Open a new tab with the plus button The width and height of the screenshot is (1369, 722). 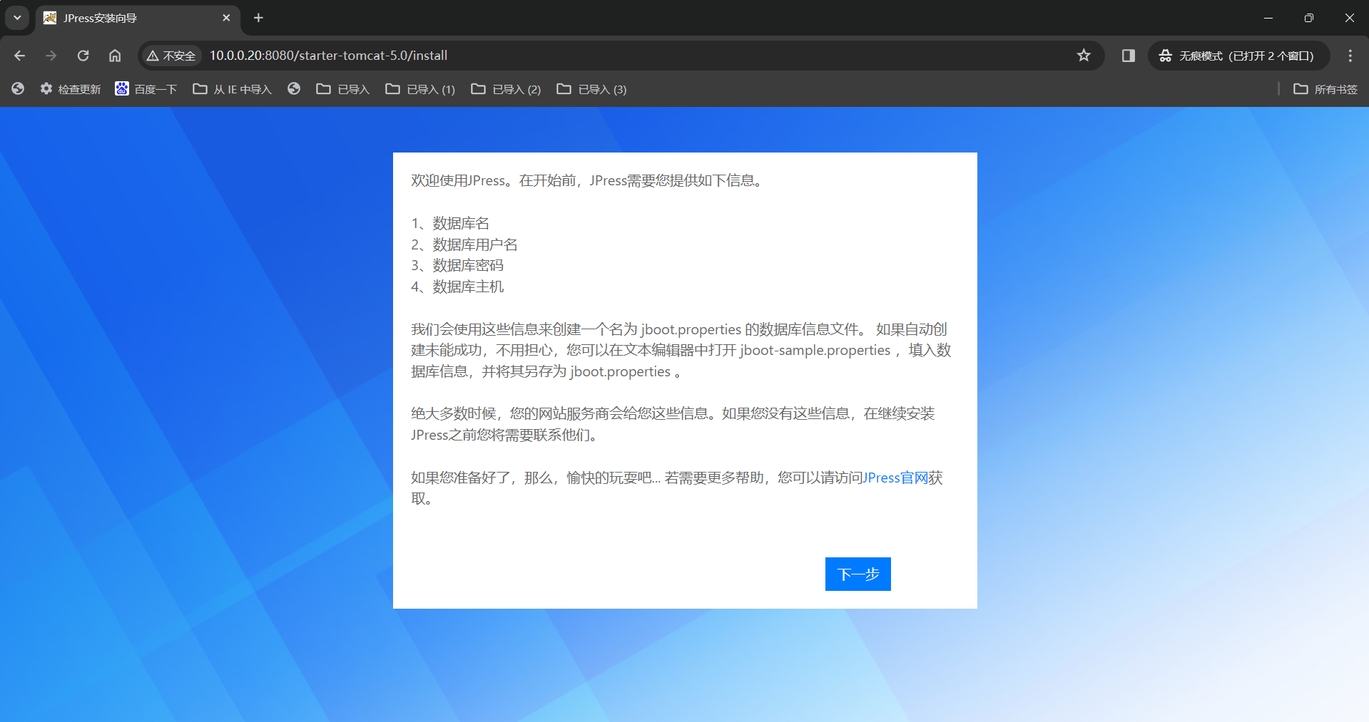tap(258, 18)
